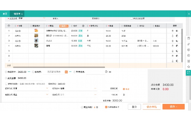Screen dimensions: 191x121
Task: Copy empty row 6 with copy icon
Action: pyautogui.click(x=177, y=56)
